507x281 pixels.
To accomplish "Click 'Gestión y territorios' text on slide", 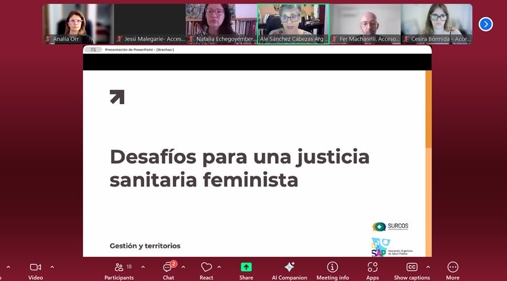I will [145, 246].
